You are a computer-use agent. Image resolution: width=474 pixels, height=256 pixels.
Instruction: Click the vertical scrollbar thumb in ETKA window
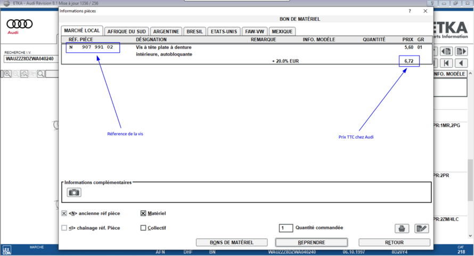(x=470, y=180)
